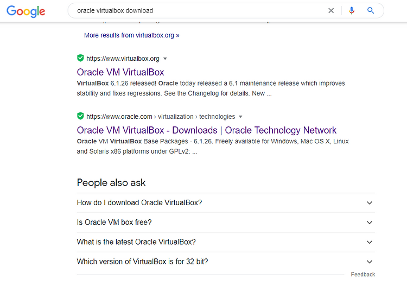The height and width of the screenshot is (286, 407).
Task: Open dropdown arrow next to virtualbox.org URL
Action: (x=165, y=59)
